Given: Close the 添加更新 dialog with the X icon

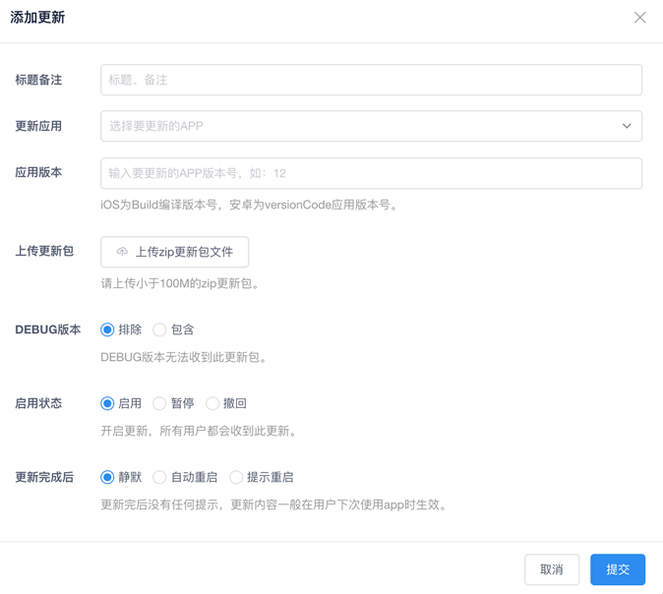Looking at the screenshot, I should (x=639, y=18).
